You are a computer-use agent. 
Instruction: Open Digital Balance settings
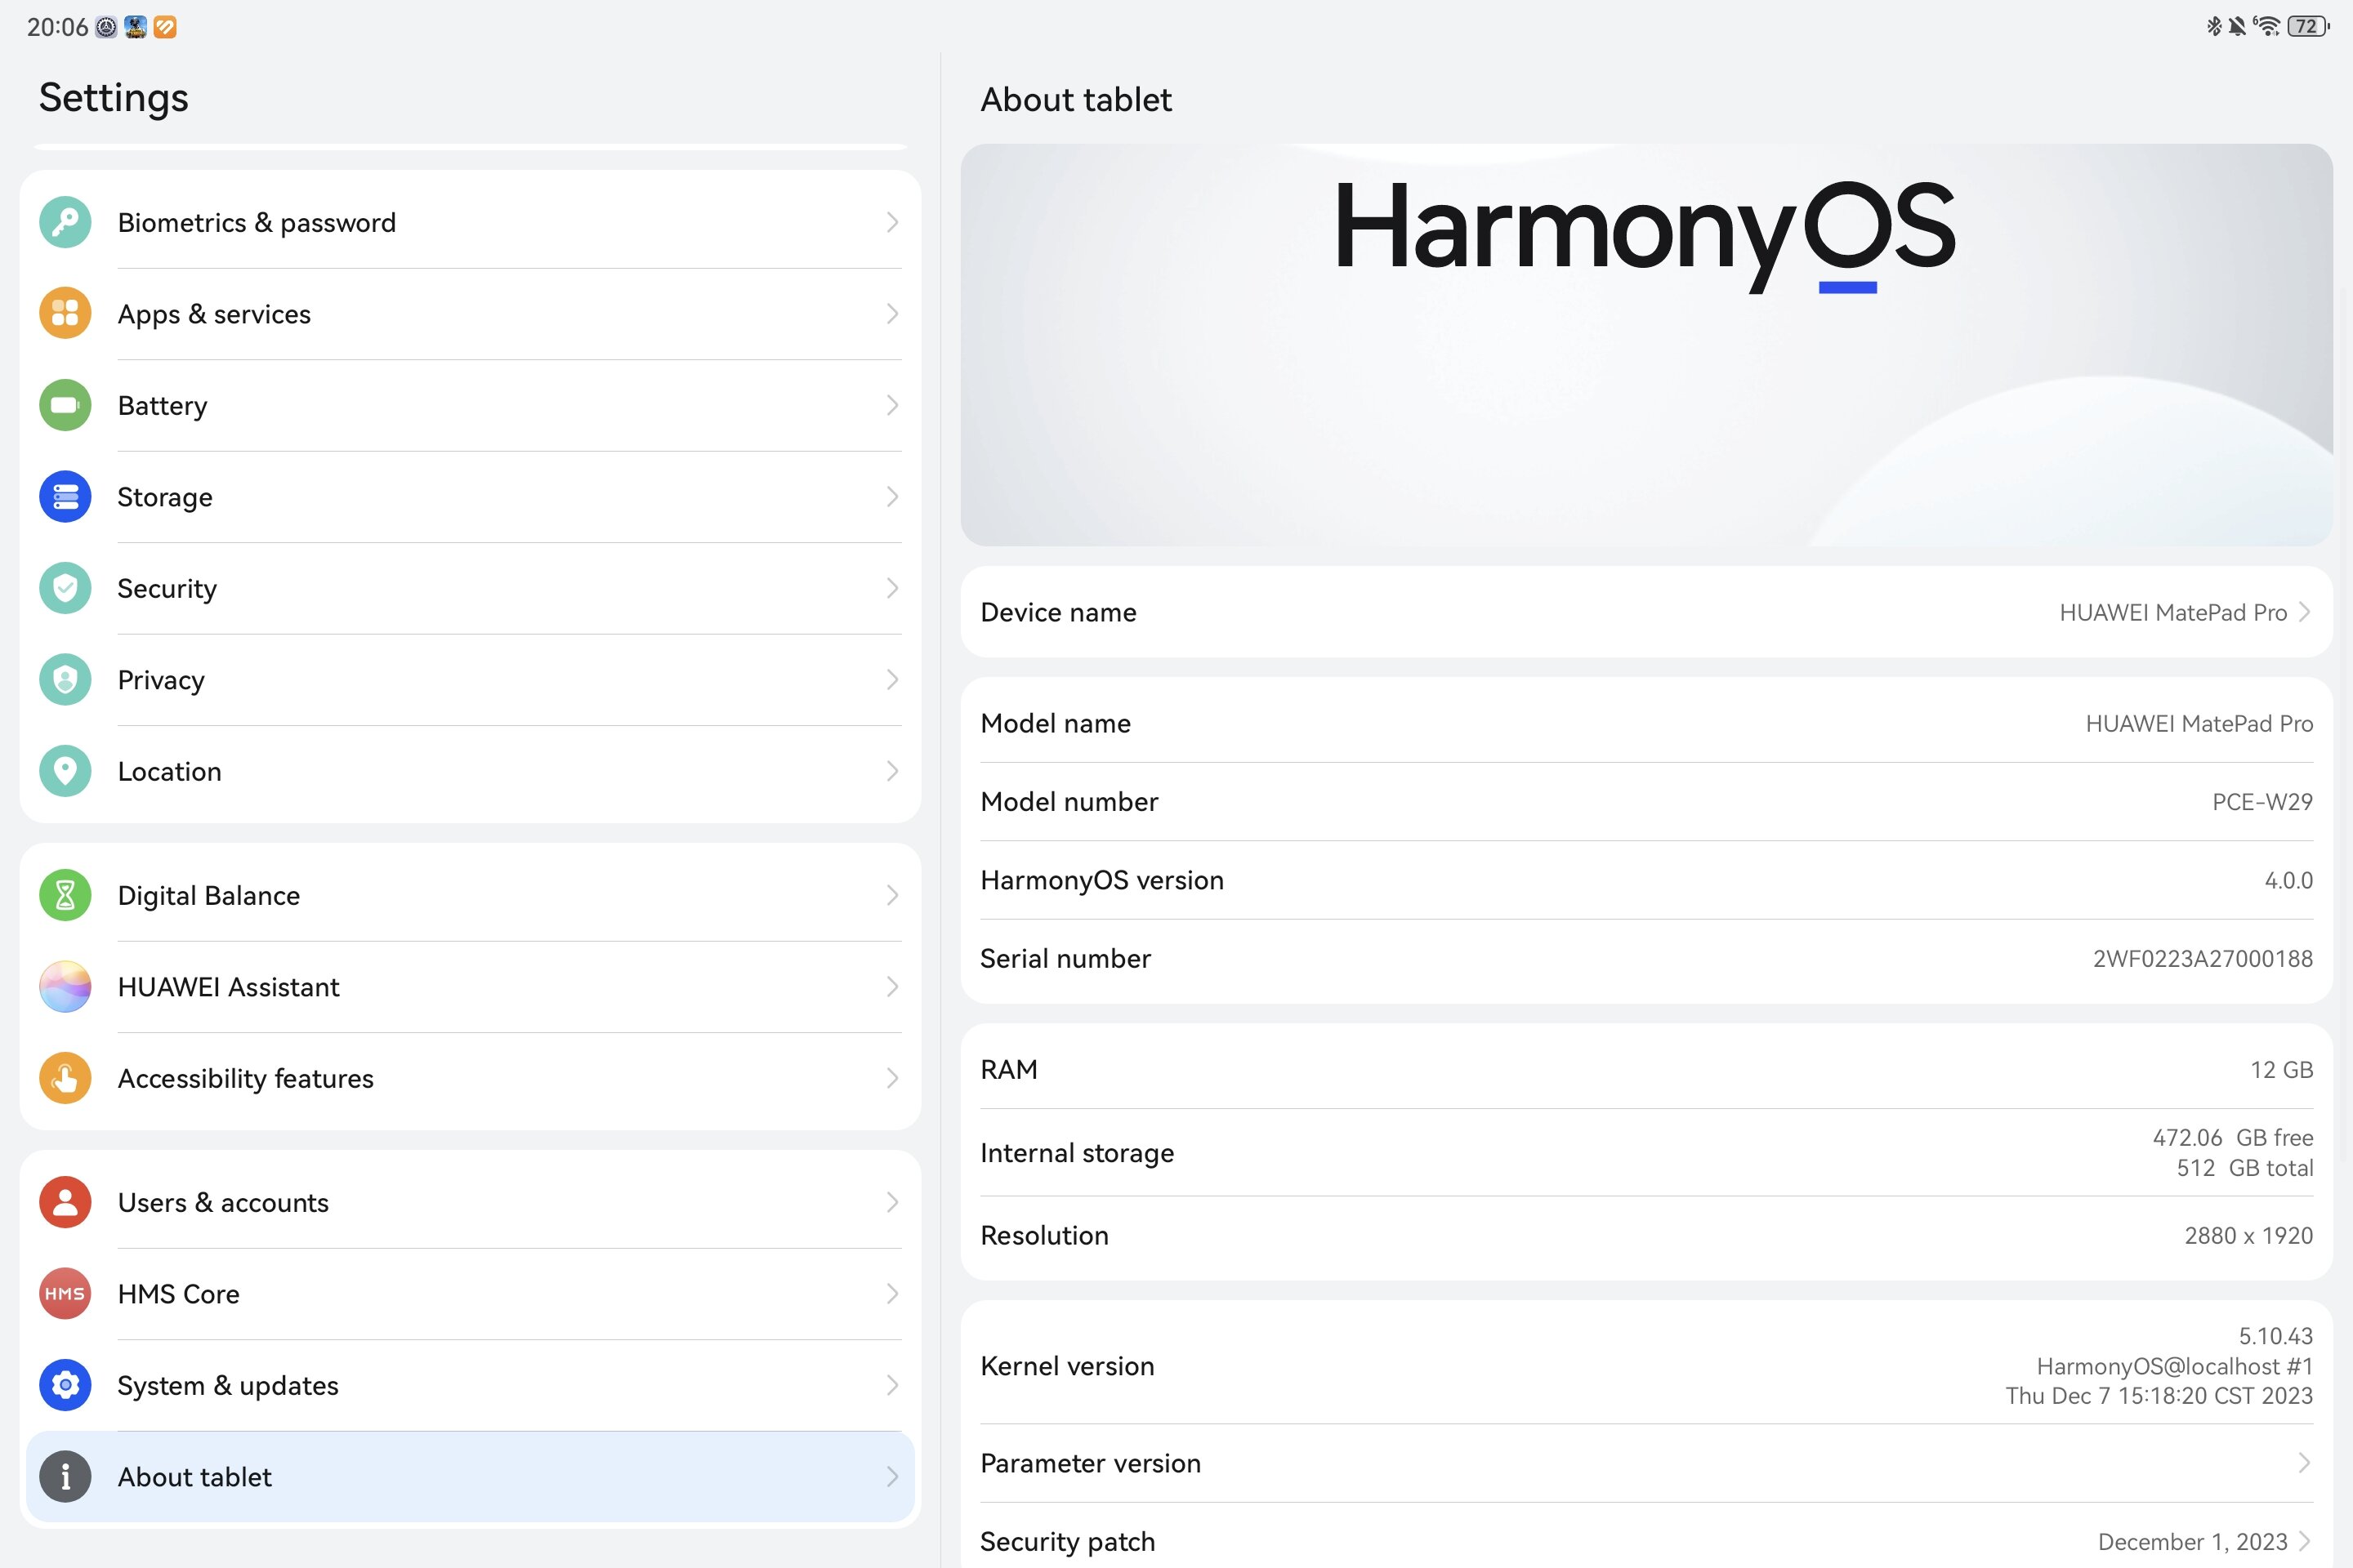tap(471, 895)
